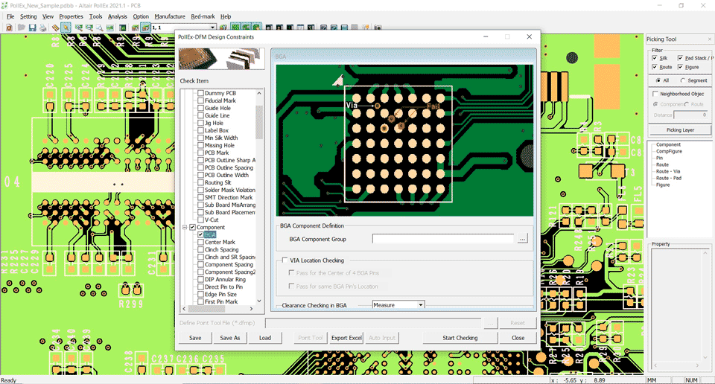Click the magnifier zoom icon in the toolbar
Image resolution: width=715 pixels, height=384 pixels.
point(99,28)
